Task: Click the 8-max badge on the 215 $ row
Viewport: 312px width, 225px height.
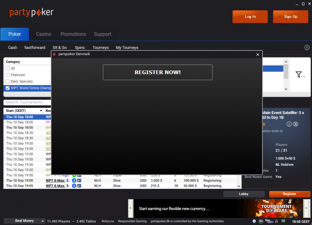Action: click(x=74, y=186)
